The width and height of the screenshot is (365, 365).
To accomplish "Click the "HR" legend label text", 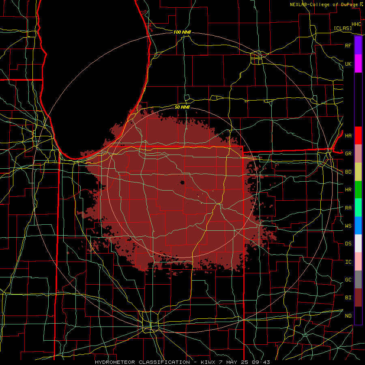I will 348,190.
